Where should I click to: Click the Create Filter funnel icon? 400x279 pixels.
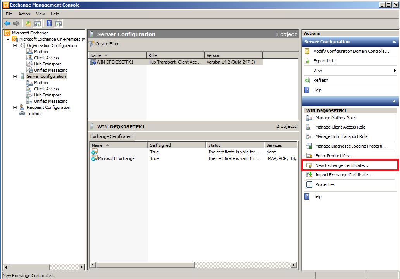point(91,44)
